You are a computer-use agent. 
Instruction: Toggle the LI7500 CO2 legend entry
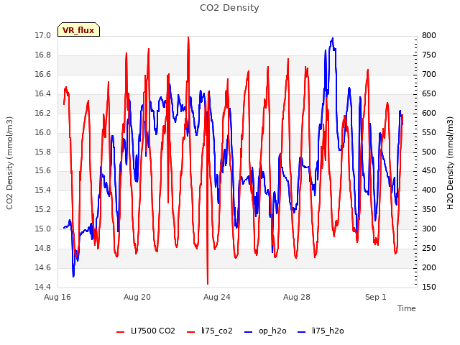(146, 331)
